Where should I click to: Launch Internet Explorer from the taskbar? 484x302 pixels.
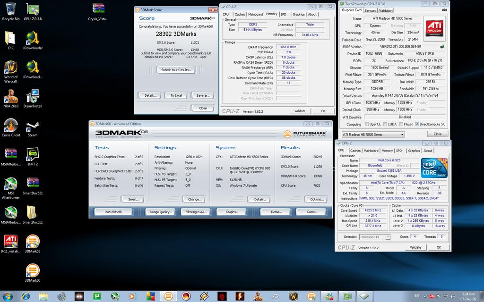tap(26, 296)
